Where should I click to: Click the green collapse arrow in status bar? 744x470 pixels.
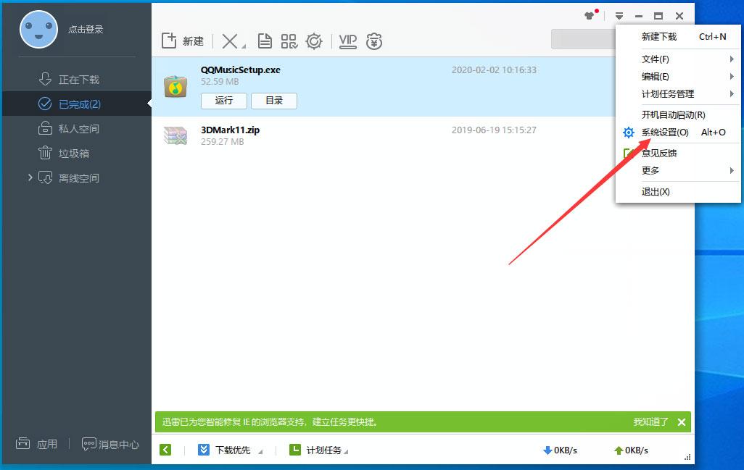(165, 450)
